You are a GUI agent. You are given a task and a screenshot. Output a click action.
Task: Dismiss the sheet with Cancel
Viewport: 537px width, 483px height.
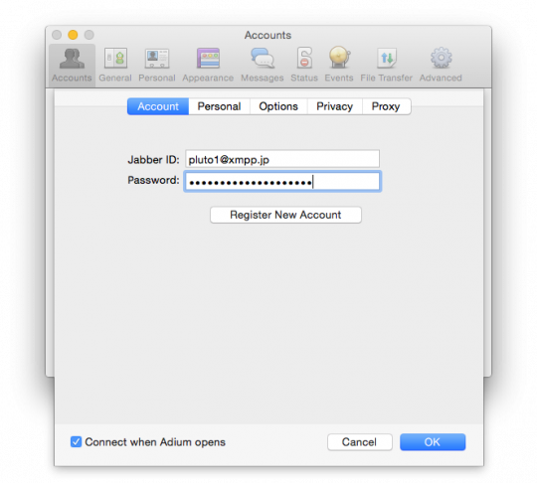[360, 442]
